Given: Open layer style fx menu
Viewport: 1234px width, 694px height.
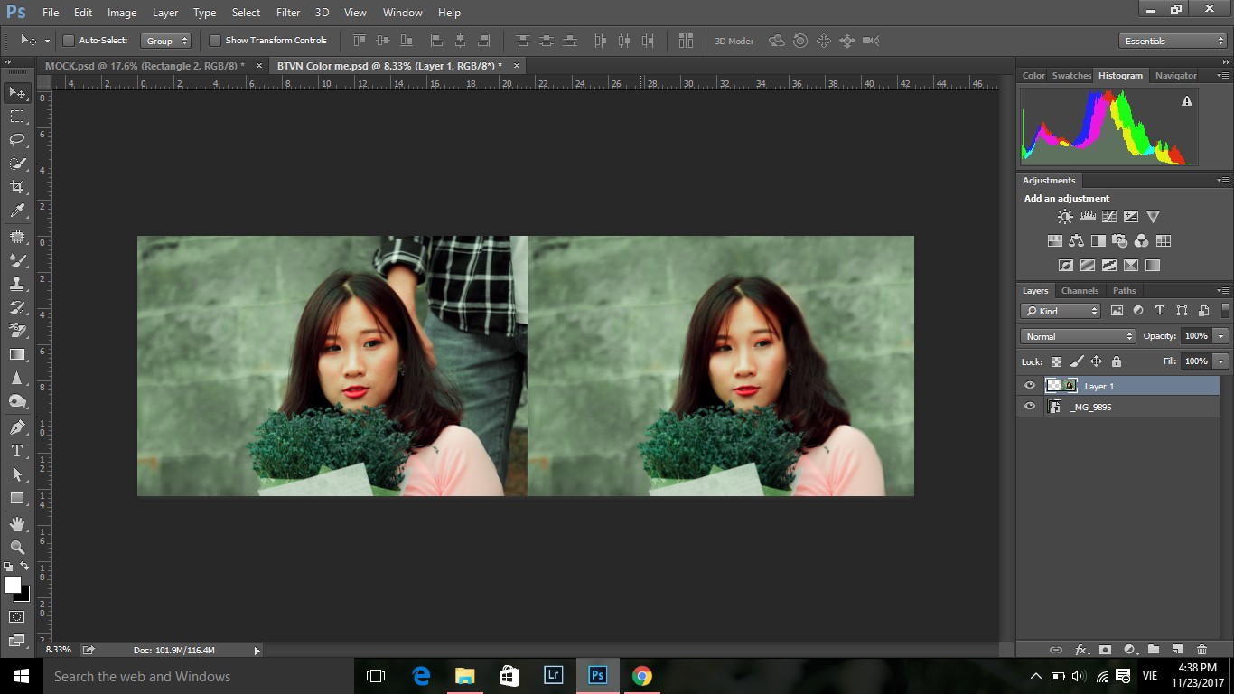Looking at the screenshot, I should pyautogui.click(x=1080, y=649).
